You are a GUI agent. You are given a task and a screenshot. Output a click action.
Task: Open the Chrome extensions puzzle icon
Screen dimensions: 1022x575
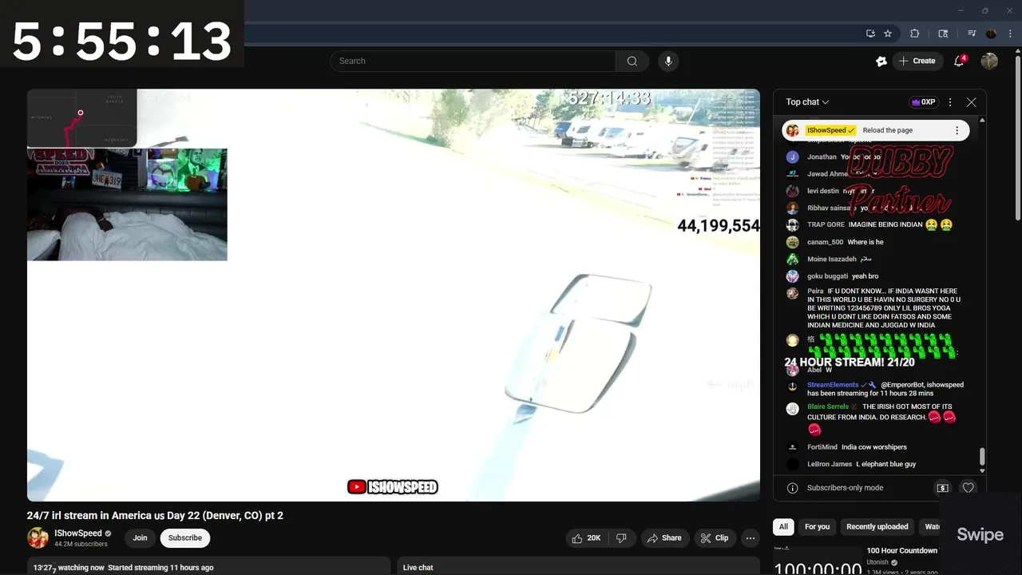915,34
